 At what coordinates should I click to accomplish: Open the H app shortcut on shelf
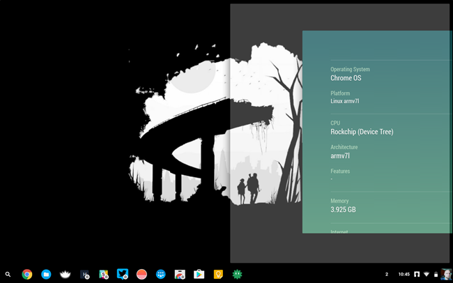point(84,274)
